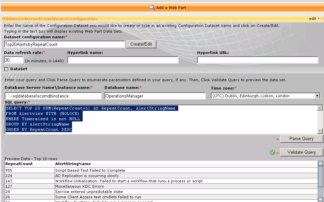
Task: Click the Add a Web Part icon
Action: coord(152,7)
